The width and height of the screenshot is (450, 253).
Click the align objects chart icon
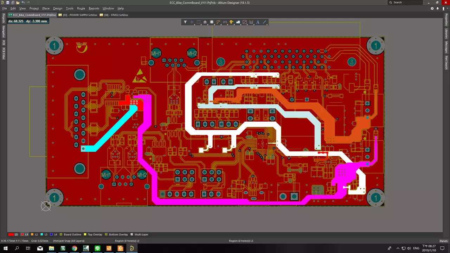pos(205,22)
